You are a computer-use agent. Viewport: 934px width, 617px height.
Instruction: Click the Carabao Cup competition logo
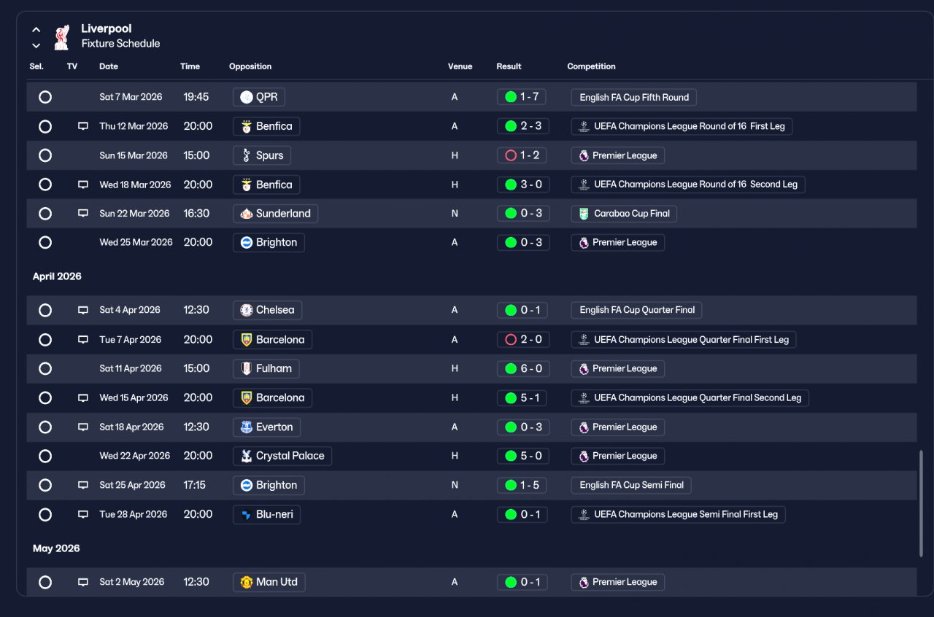583,214
